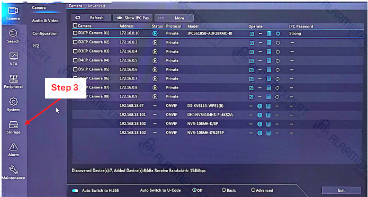This screenshot has height=197, width=368.
Task: Check the D2(IP Camera 02) checkbox
Action: pos(75,42)
